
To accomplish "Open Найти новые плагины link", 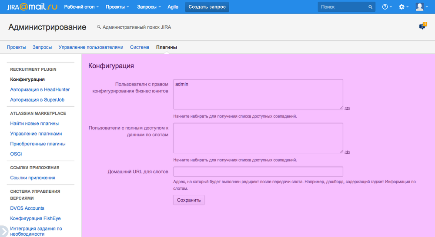I will coord(34,123).
